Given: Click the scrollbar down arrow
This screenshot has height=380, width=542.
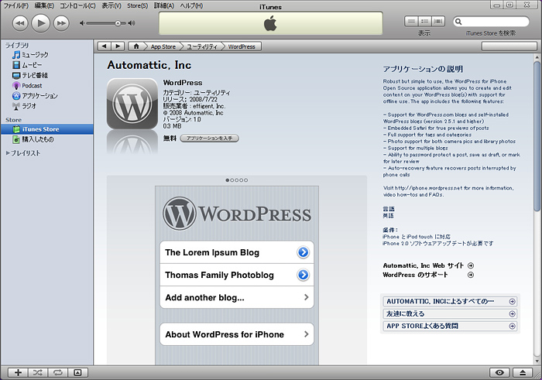Looking at the screenshot, I should click(x=537, y=361).
